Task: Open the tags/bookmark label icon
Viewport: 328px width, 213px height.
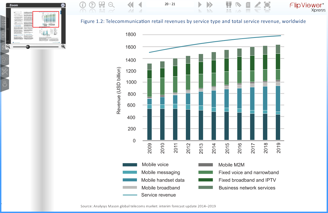Action: click(238, 5)
